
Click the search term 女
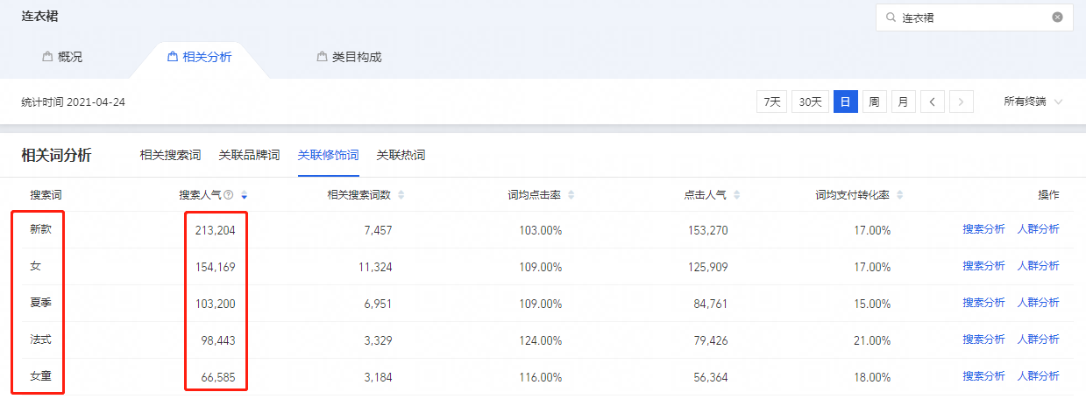35,266
